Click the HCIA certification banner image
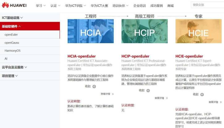 click(x=91, y=31)
